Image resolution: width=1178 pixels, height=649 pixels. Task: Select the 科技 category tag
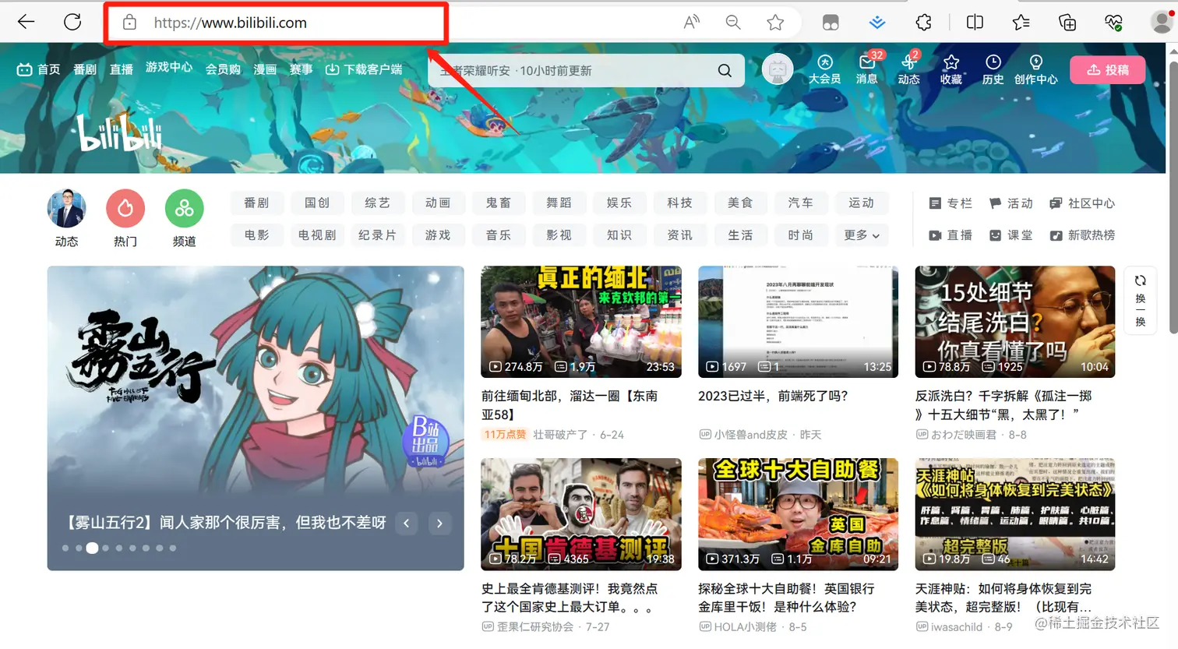680,203
